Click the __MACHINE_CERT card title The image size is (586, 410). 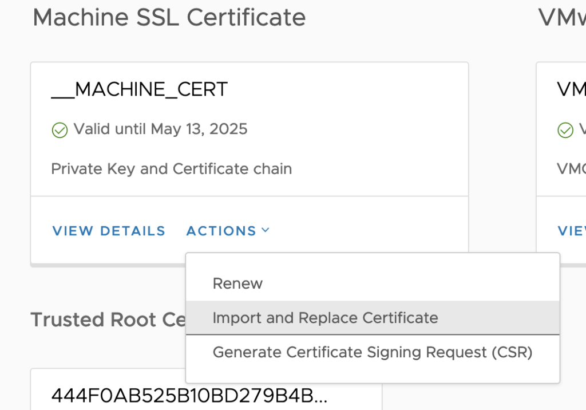coord(140,89)
